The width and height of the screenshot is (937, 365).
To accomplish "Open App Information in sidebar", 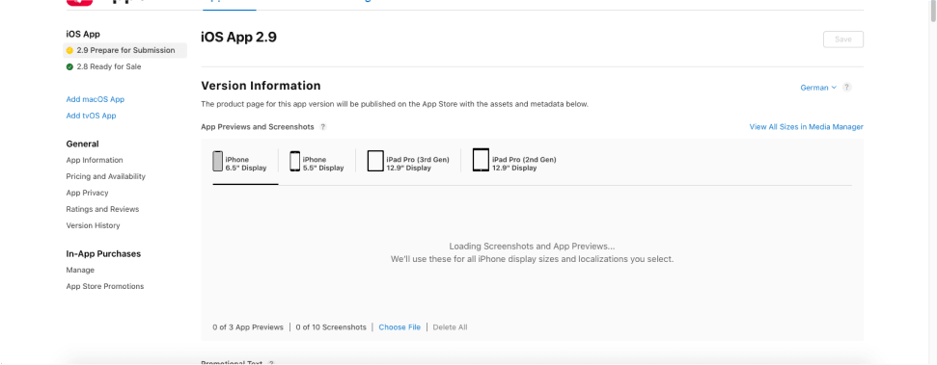I will [95, 161].
